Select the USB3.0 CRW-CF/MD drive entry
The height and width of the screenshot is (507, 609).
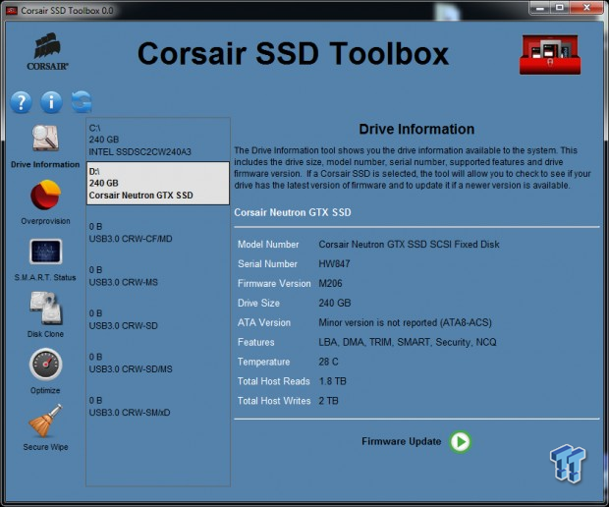(158, 232)
